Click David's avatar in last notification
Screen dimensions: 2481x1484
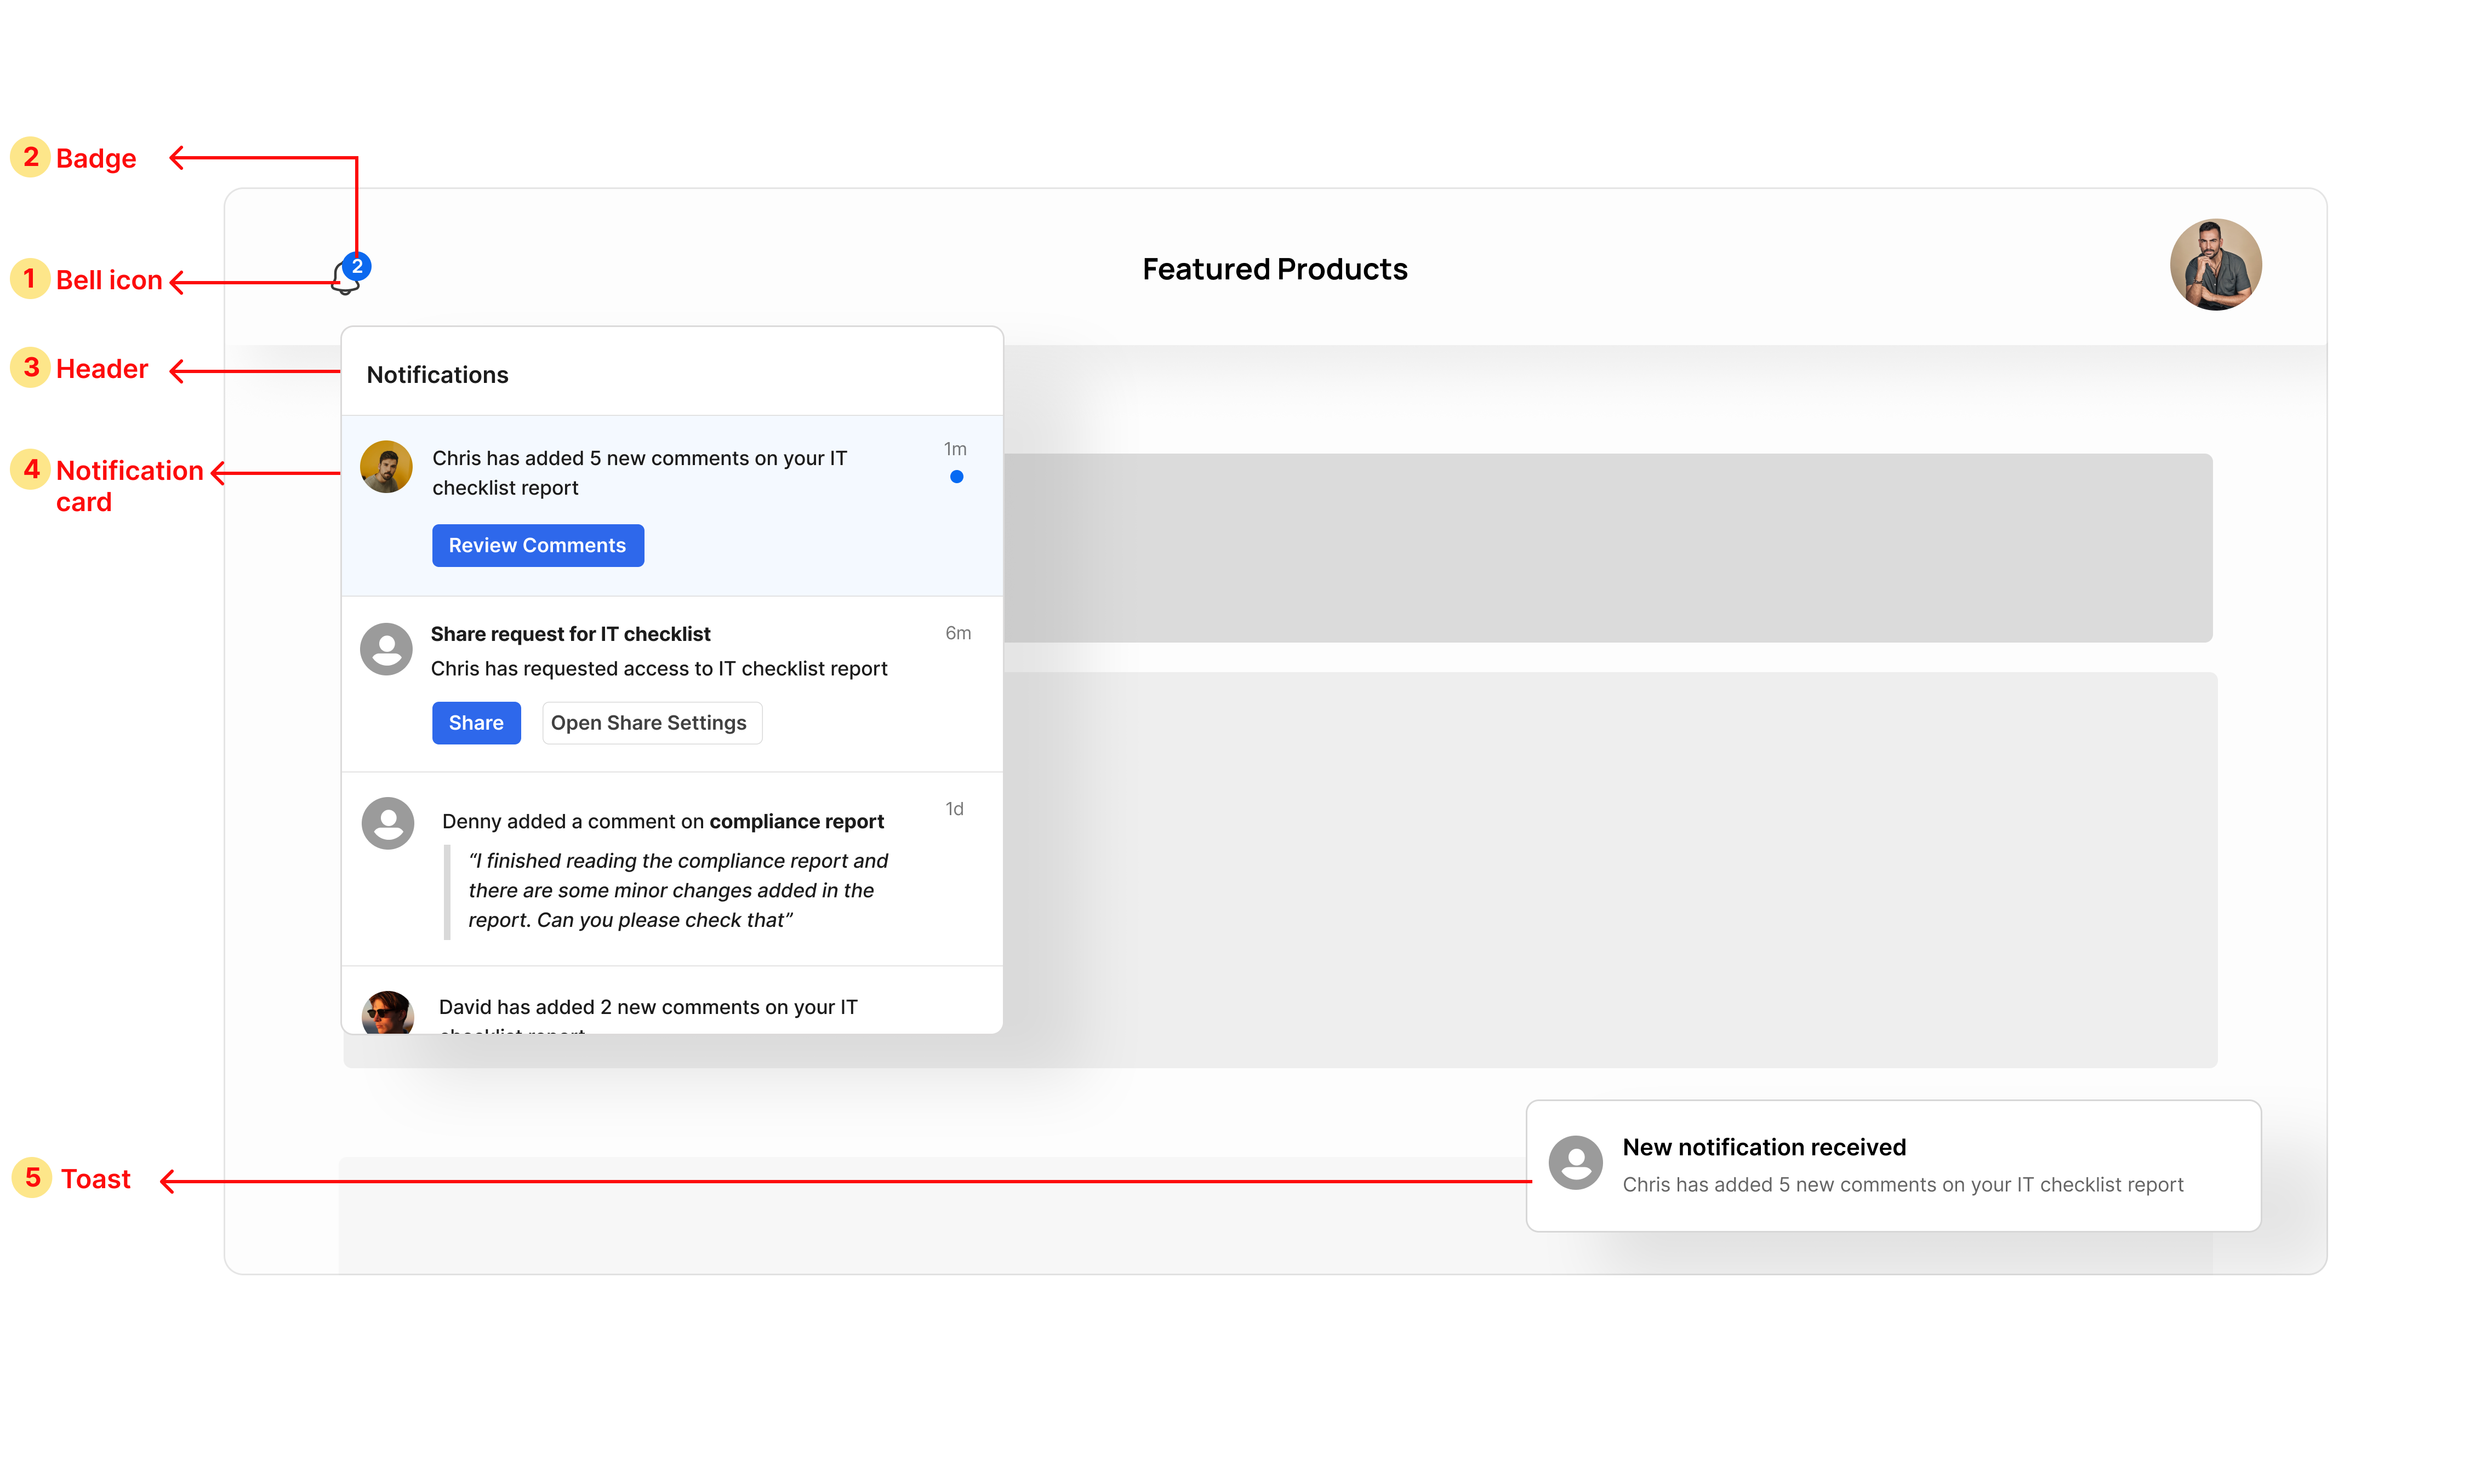click(387, 1012)
